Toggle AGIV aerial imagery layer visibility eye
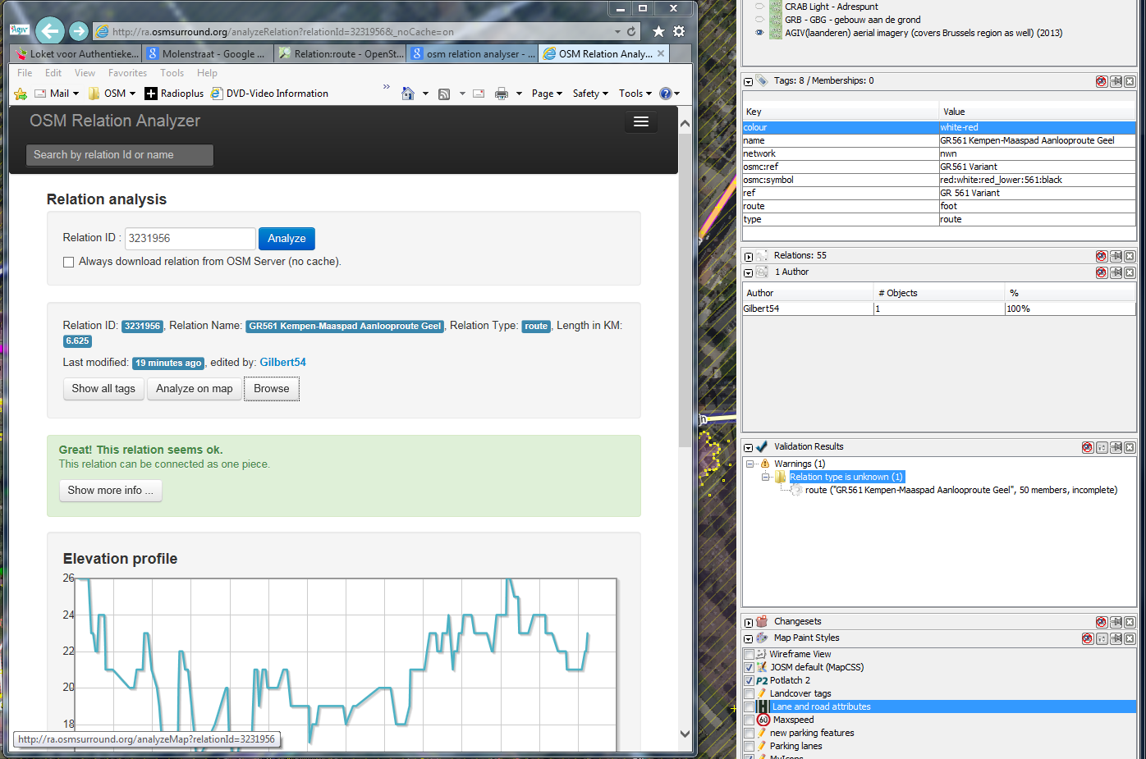 [759, 33]
